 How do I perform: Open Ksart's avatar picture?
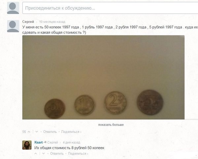pos(27,145)
